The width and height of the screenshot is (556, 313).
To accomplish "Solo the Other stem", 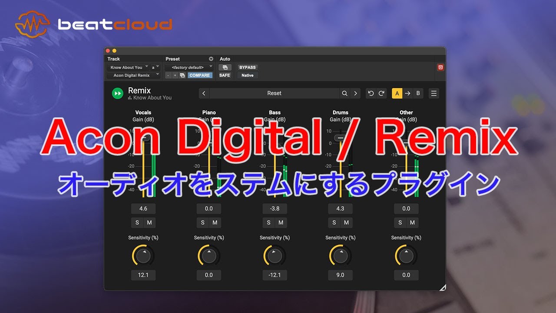I will pos(400,223).
